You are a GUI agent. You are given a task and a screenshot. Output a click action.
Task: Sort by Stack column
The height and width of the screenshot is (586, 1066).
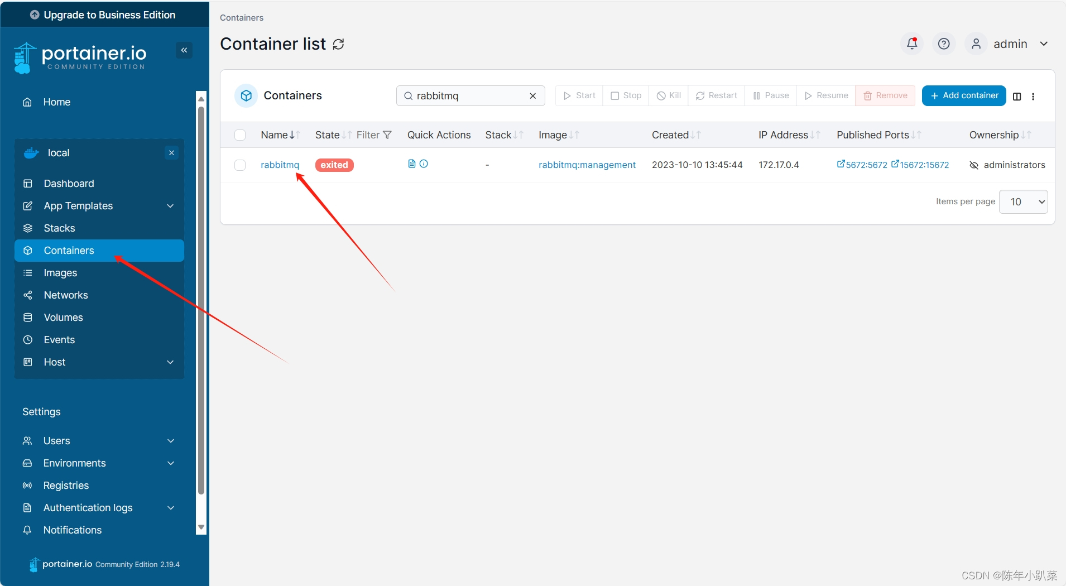(x=518, y=135)
